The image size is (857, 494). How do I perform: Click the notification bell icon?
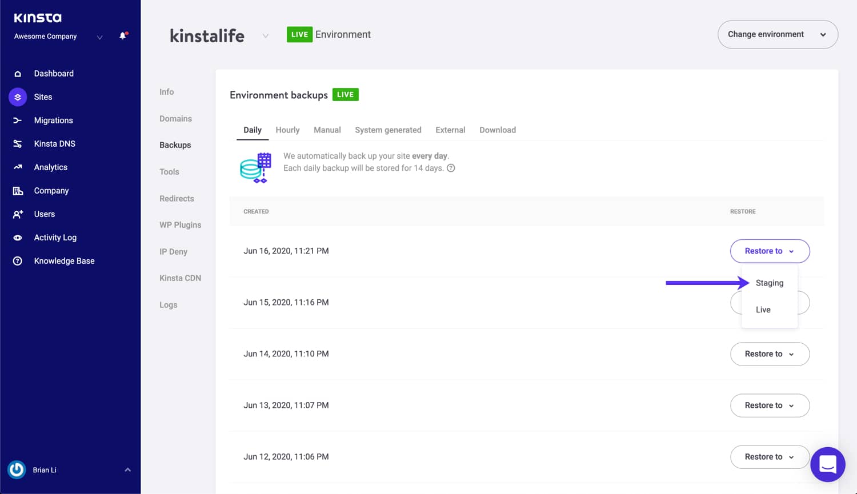tap(122, 36)
